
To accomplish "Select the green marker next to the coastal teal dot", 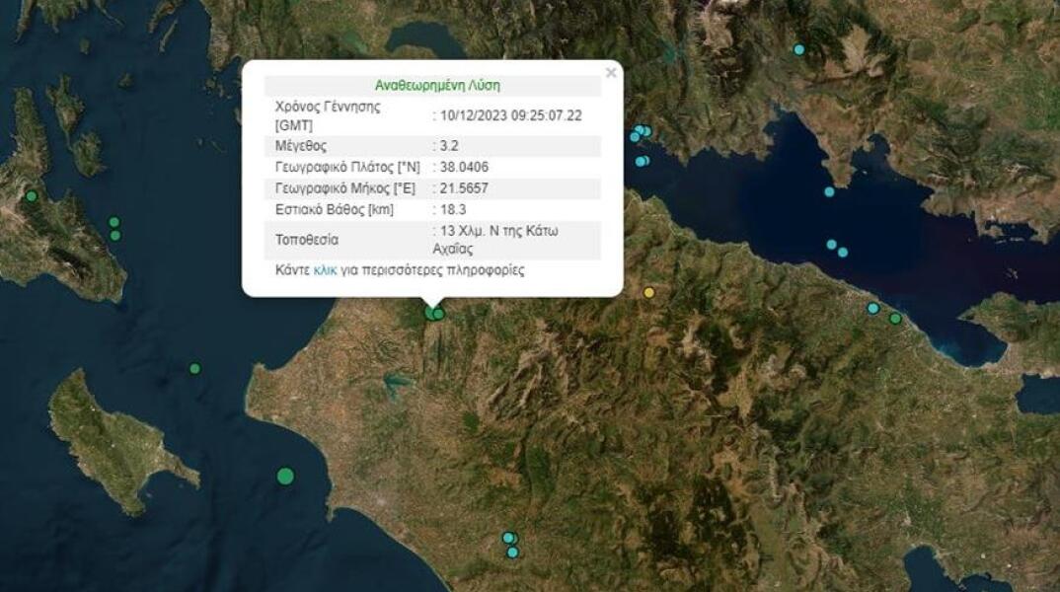I will 894,319.
